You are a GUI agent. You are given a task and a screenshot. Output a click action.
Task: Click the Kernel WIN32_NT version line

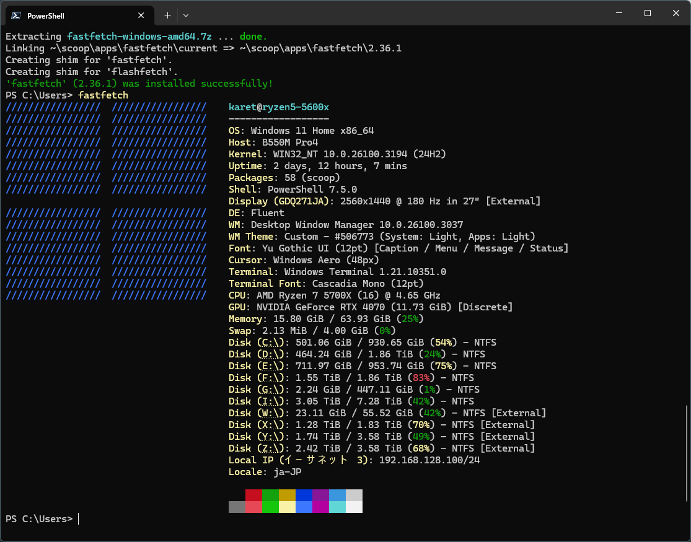pos(337,154)
